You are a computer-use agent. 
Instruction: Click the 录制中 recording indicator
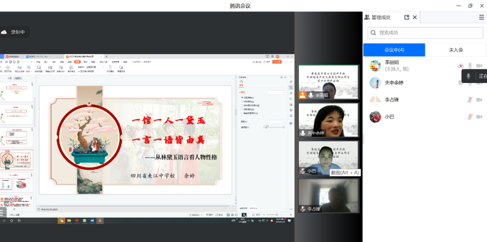click(x=15, y=32)
